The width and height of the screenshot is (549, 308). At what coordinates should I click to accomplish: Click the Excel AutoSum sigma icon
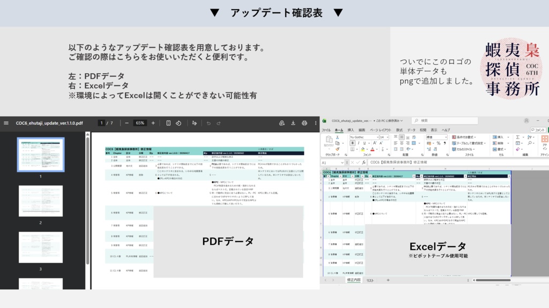(x=517, y=137)
